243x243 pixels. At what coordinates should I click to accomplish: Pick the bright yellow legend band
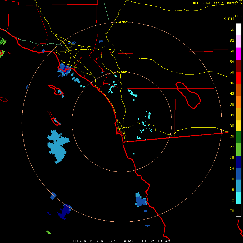click(238, 126)
